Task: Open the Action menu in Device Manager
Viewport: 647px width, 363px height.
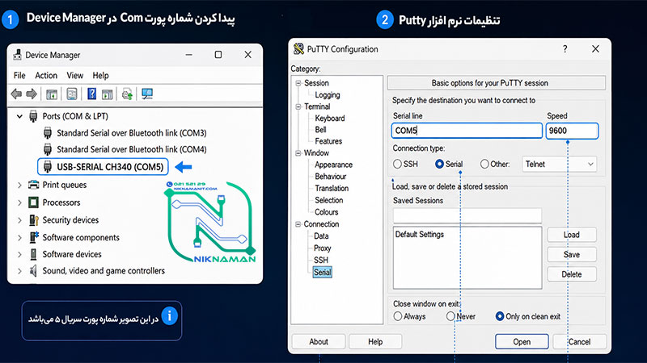Action: coord(46,75)
